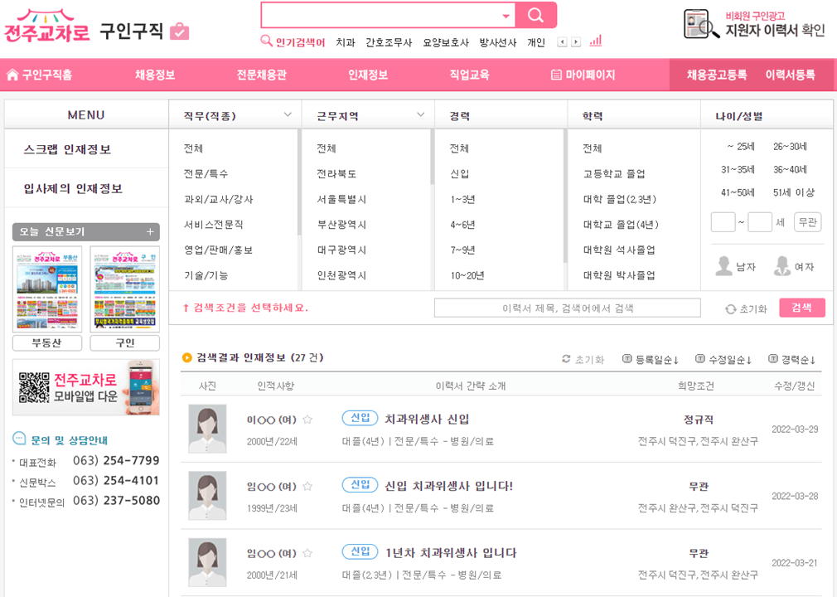Click the search magnifier icon
Viewport: 837px width, 597px height.
535,15
